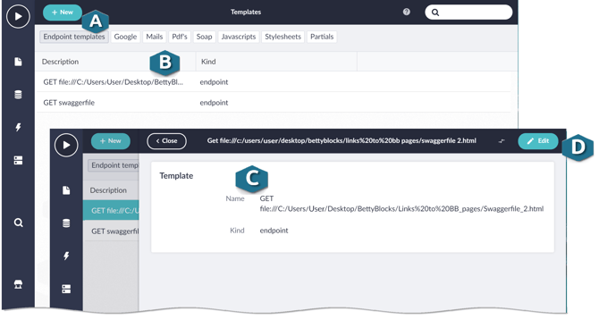
Task: Open the GET swaggerfile row in the back window
Action: [x=273, y=103]
